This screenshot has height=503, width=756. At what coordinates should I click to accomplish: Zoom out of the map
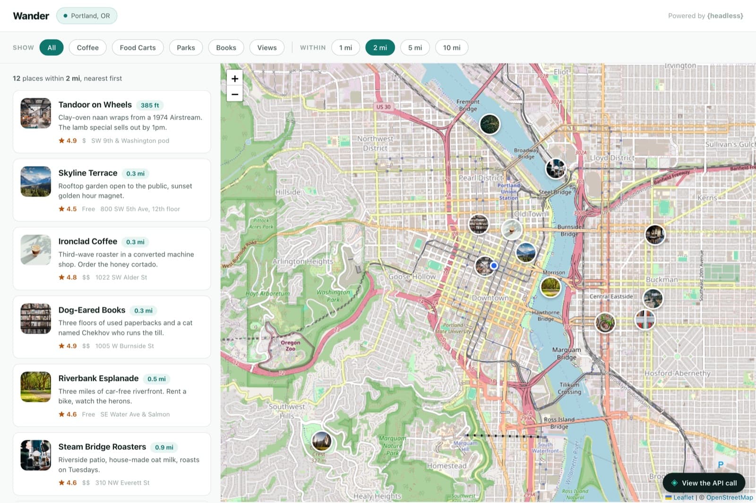click(x=235, y=94)
